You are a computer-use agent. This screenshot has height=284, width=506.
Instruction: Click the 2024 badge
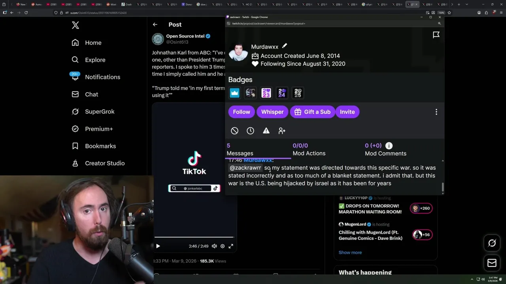coord(282,93)
